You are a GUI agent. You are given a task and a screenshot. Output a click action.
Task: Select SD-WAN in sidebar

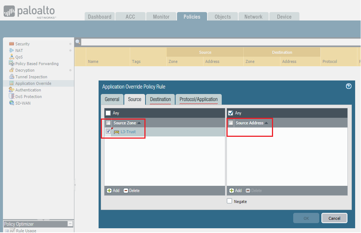coord(23,103)
